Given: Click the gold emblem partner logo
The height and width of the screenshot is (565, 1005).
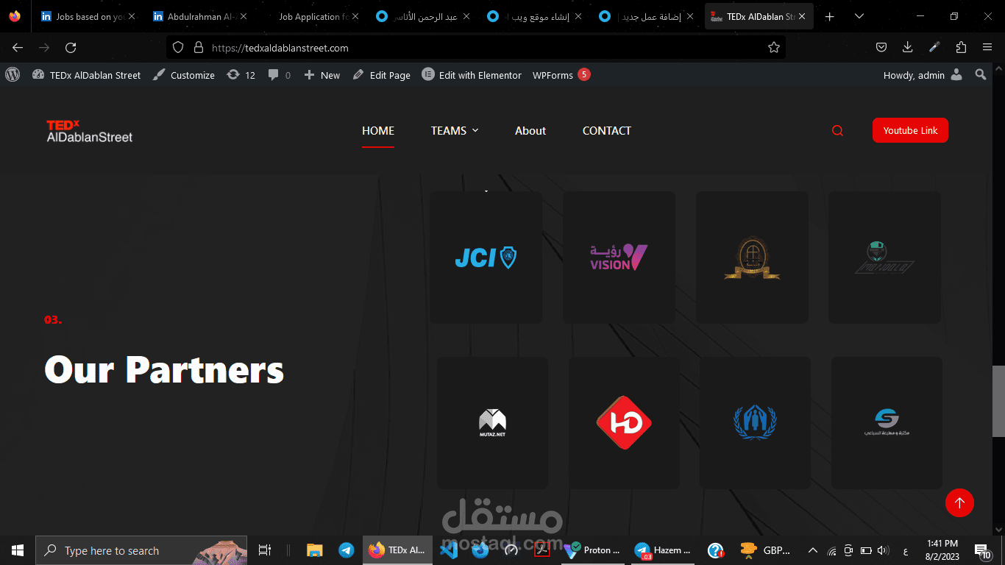Looking at the screenshot, I should pyautogui.click(x=752, y=257).
